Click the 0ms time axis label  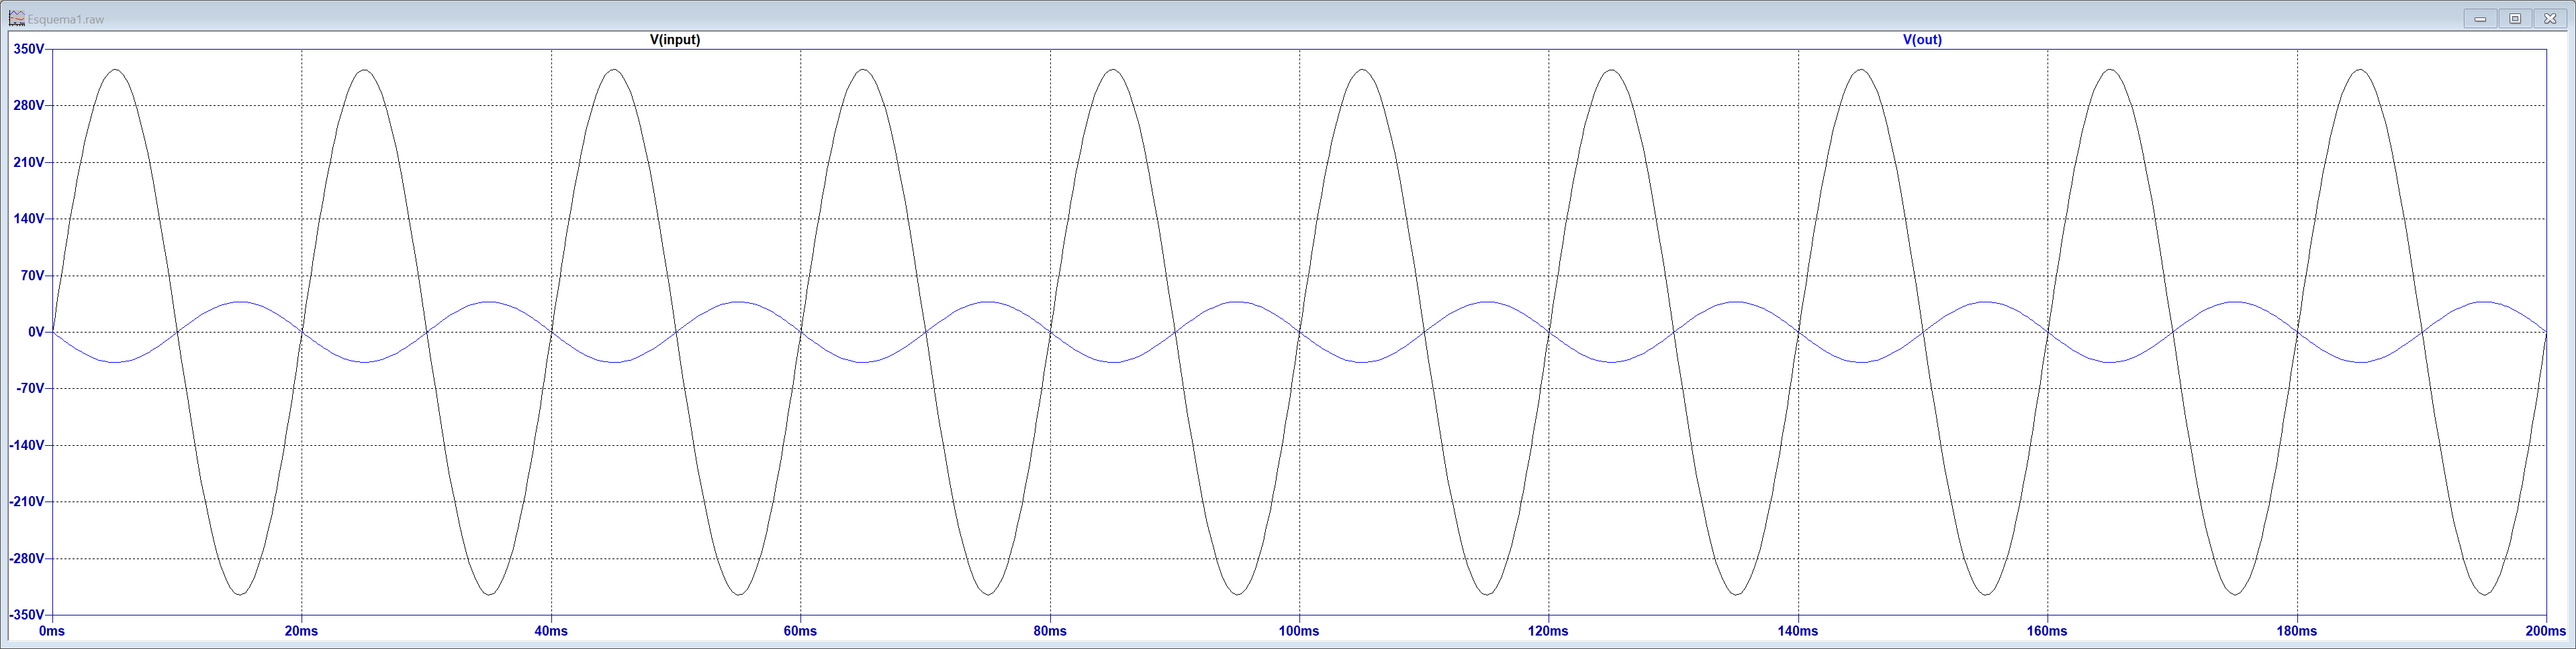coord(52,631)
